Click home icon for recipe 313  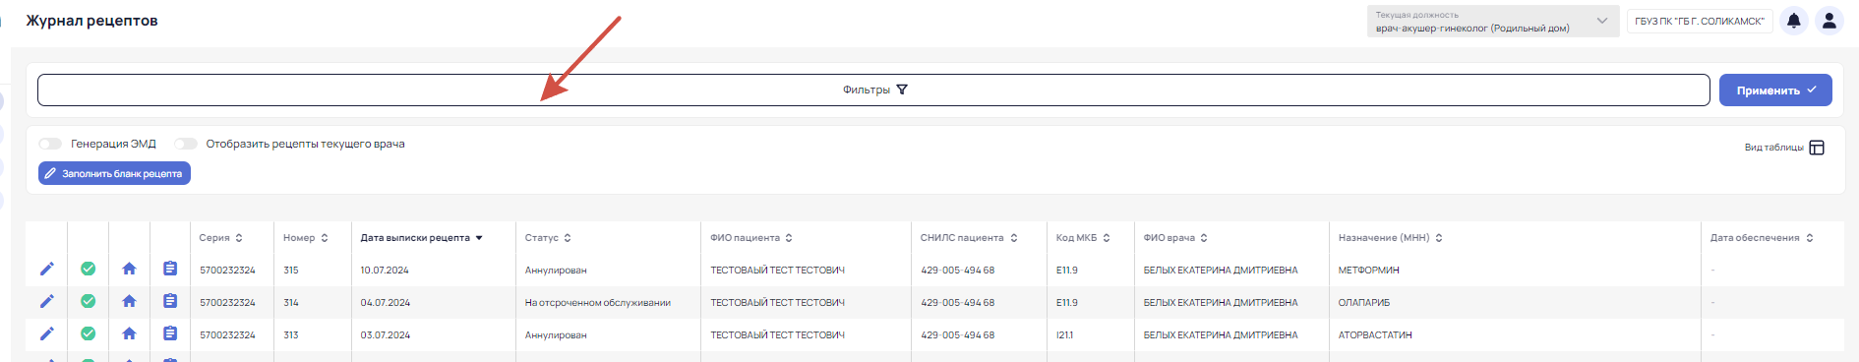(x=129, y=334)
